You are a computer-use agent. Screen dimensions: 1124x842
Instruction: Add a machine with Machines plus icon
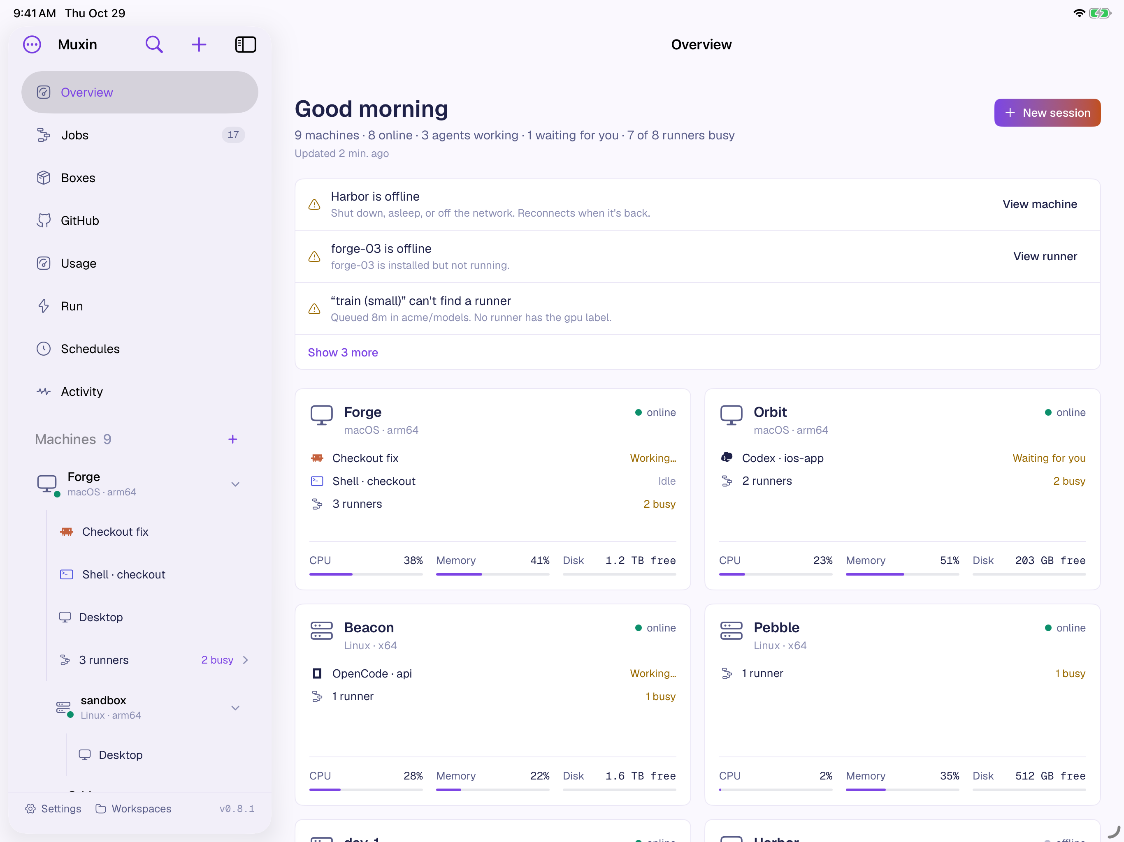coord(233,439)
